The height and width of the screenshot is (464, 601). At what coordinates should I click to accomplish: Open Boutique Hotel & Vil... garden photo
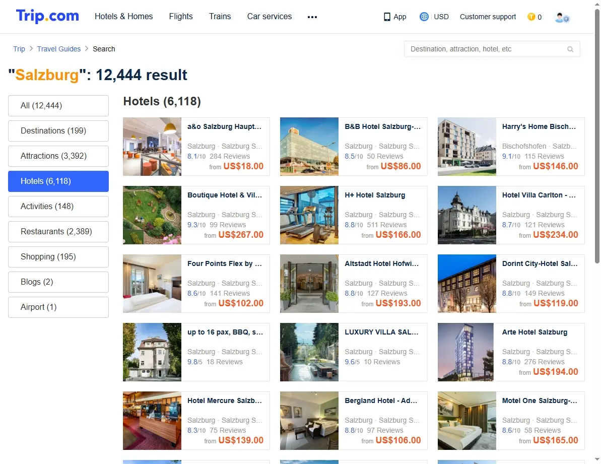(x=152, y=215)
